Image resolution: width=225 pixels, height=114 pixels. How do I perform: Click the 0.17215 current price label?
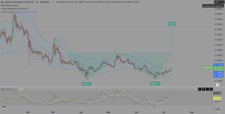tap(218, 68)
